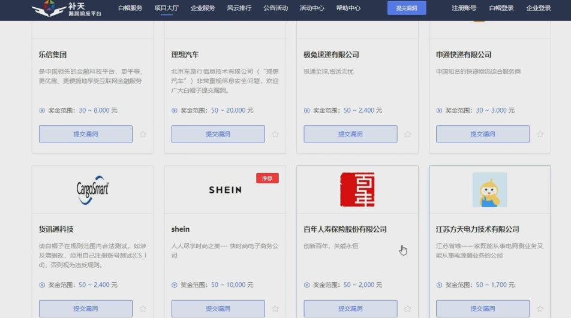Open the 江苏方天电力技术有限公司 title
571x318 pixels.
click(478, 229)
